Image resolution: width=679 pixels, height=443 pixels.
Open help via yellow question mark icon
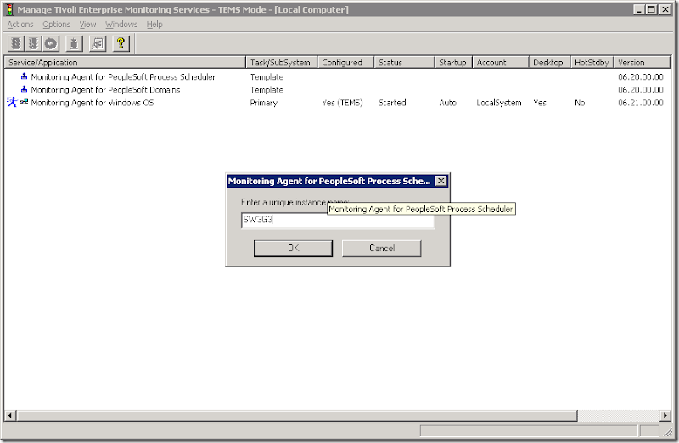[x=121, y=43]
